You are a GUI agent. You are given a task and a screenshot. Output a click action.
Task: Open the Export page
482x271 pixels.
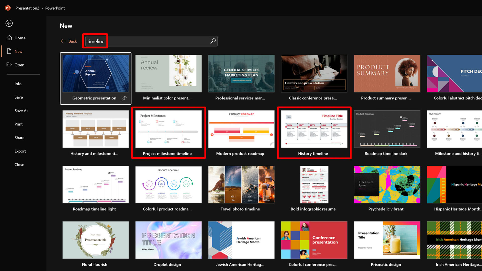click(x=20, y=151)
